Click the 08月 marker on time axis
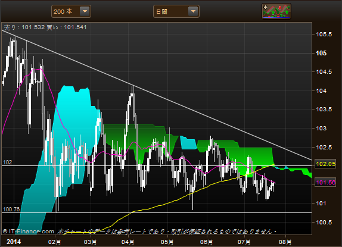This screenshot has height=247, width=342. pyautogui.click(x=285, y=242)
